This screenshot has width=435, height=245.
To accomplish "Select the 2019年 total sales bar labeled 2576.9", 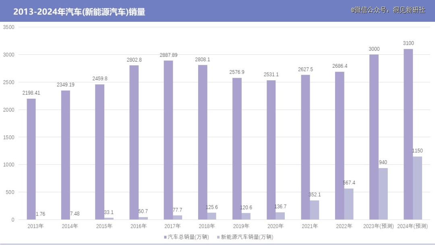I will (237, 149).
